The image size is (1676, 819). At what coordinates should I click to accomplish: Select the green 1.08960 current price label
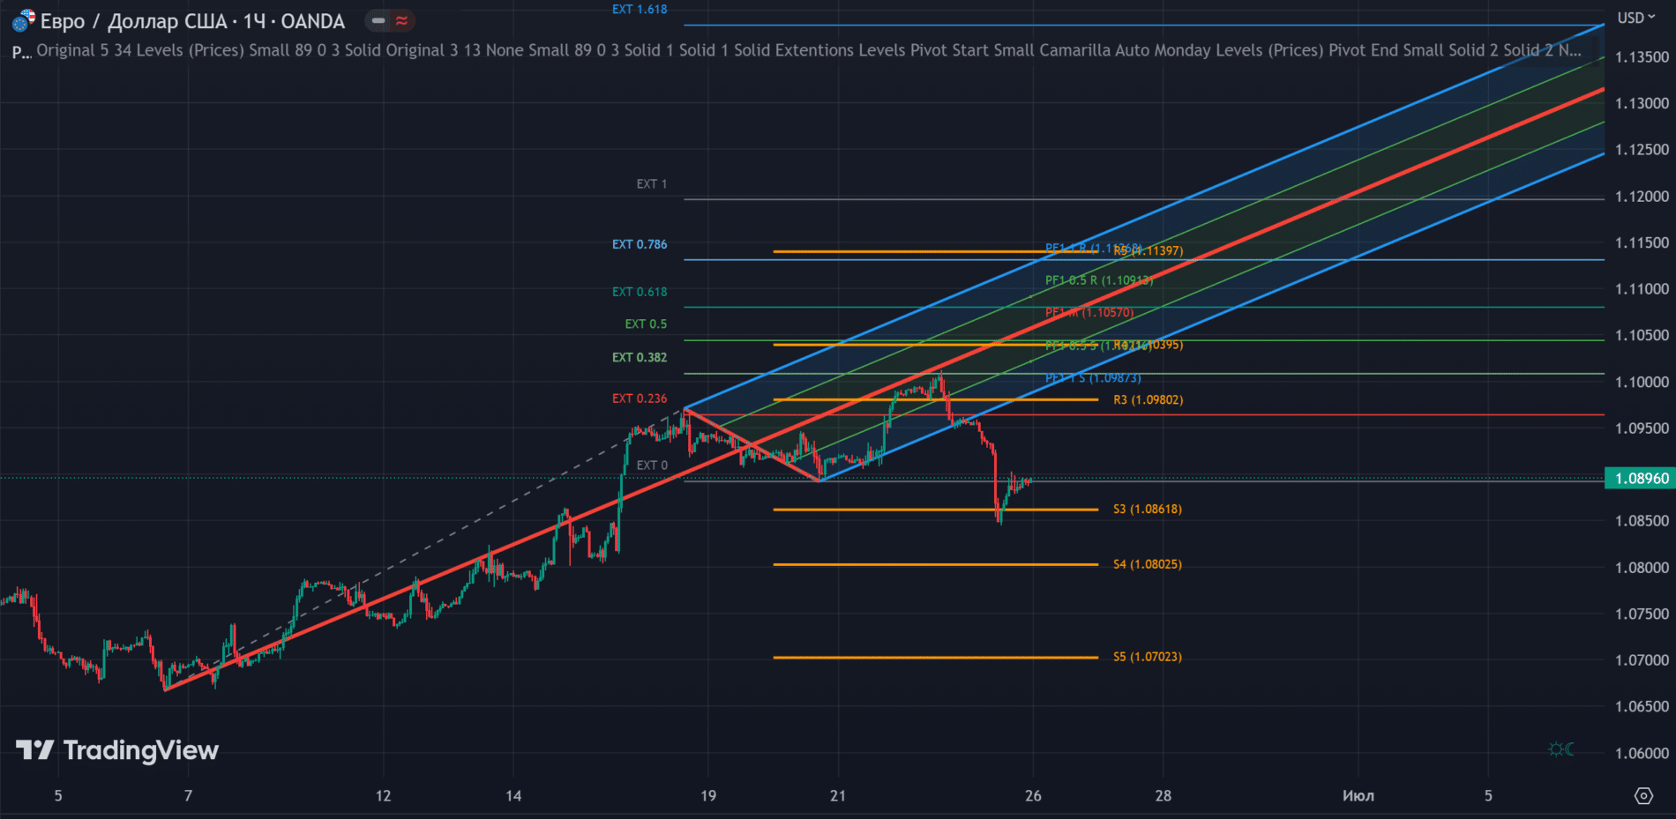(1641, 478)
